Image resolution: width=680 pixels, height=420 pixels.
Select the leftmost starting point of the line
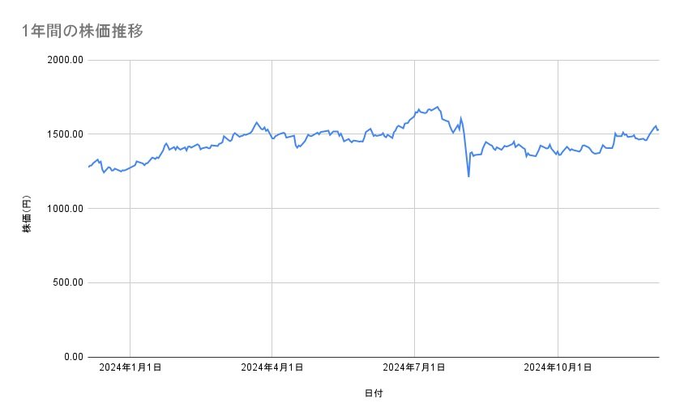tap(88, 167)
